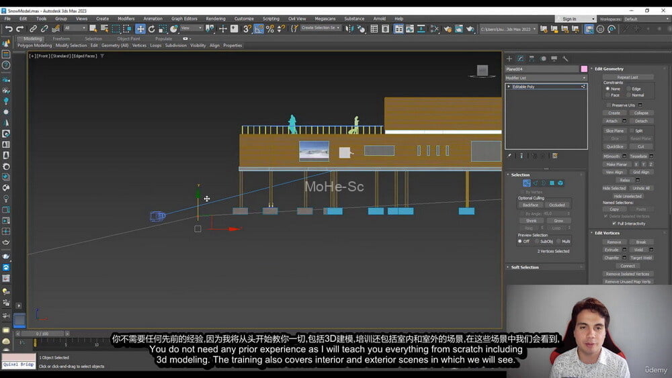Expand the Soft Selection rollout

525,267
